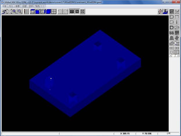This screenshot has height=136, width=181.
Task: Open the red wire plane alignment tool
Action: [x=160, y=11]
